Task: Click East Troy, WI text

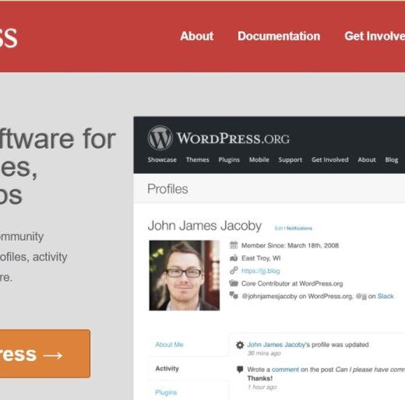Action: coord(261,258)
